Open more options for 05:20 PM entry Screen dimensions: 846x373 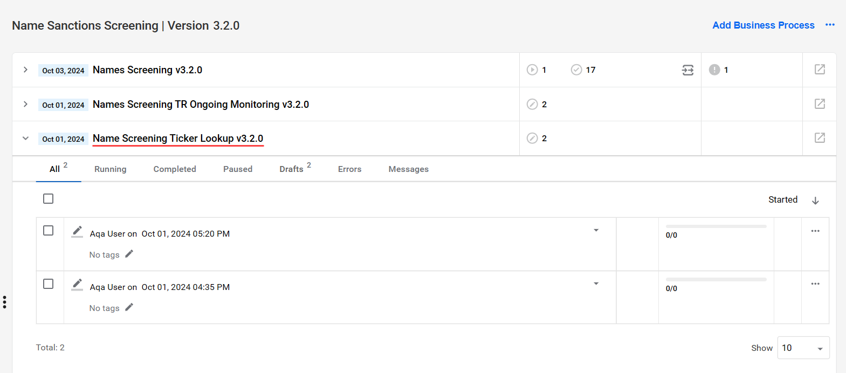[815, 231]
